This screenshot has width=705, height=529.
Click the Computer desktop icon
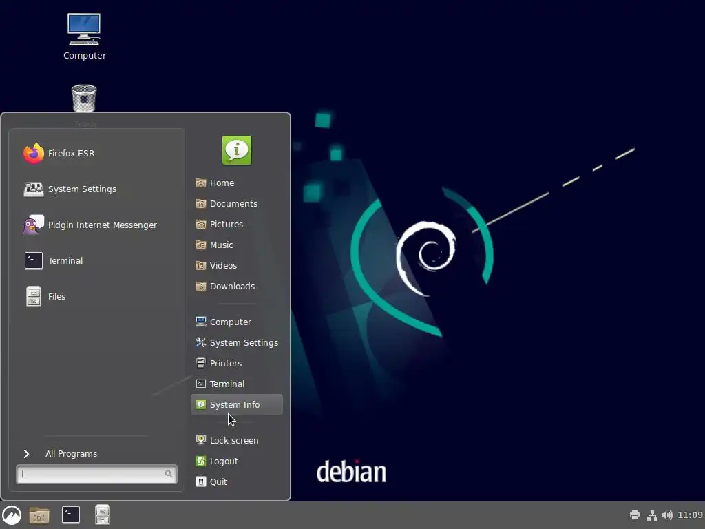pyautogui.click(x=84, y=37)
